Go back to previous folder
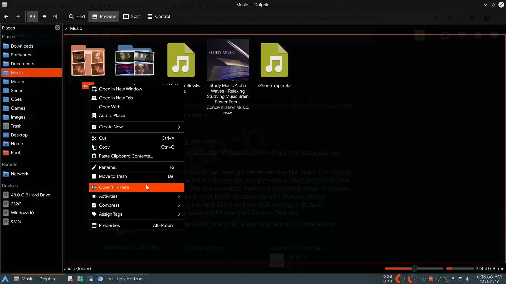This screenshot has width=506, height=284. pyautogui.click(x=6, y=17)
